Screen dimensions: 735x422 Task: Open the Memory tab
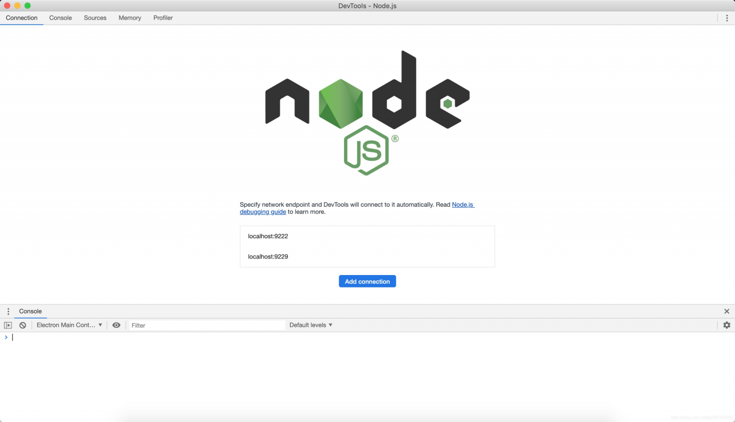(x=130, y=18)
